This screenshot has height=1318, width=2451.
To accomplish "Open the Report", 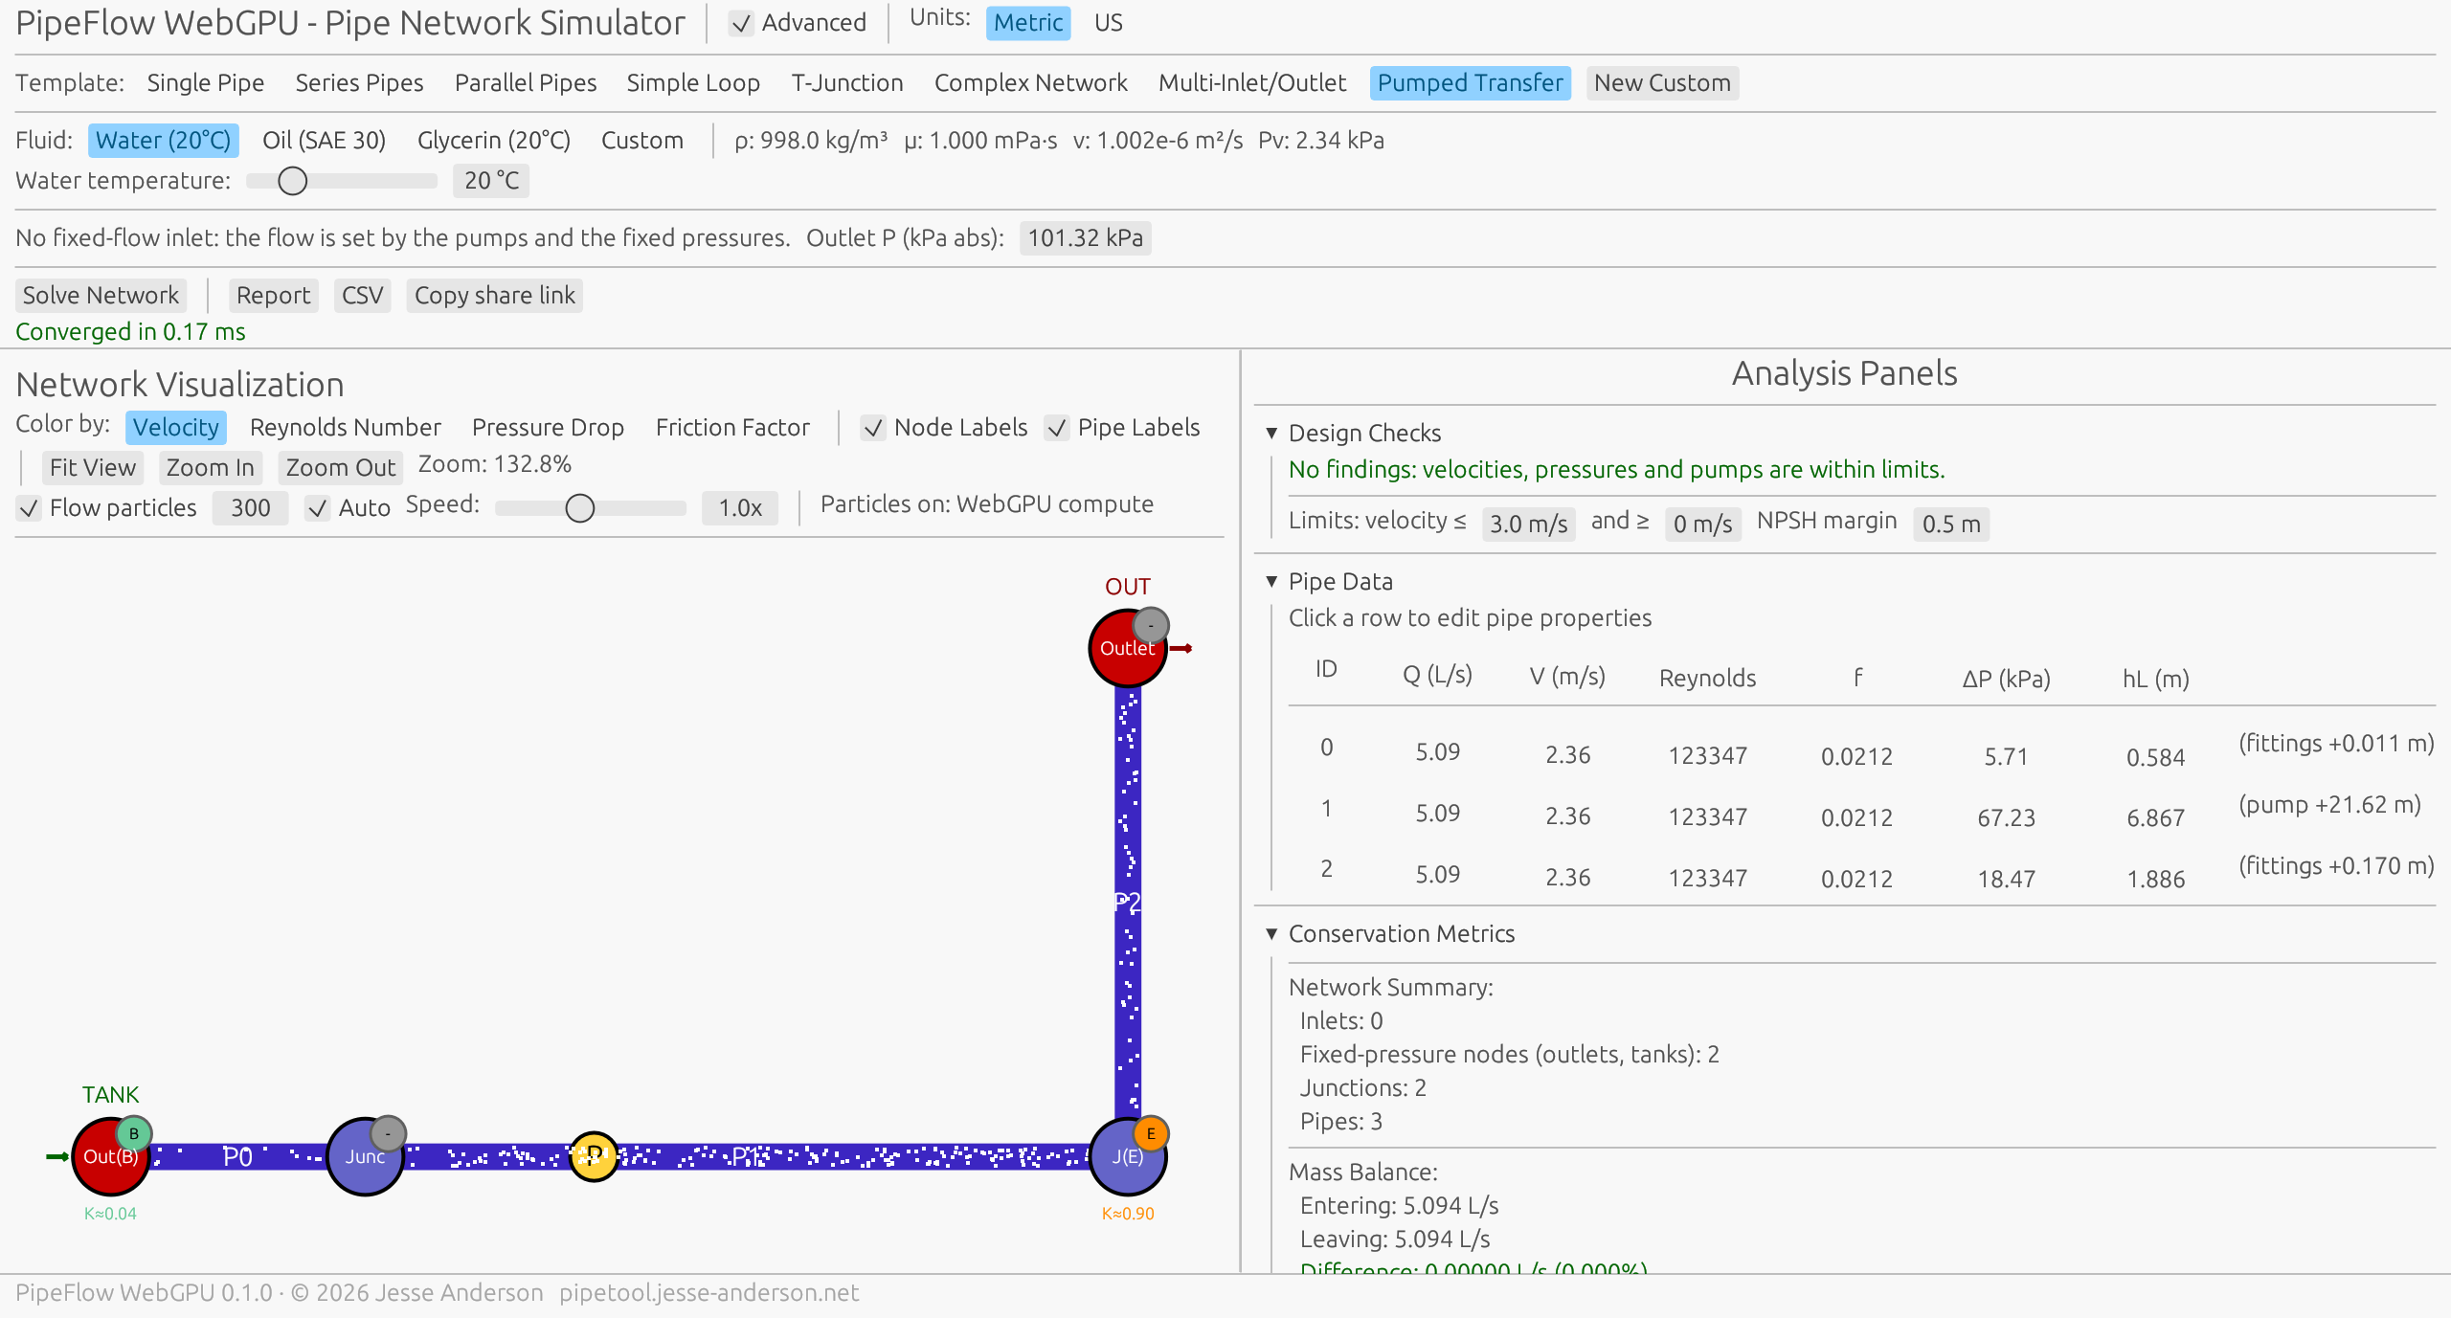I will pos(273,296).
